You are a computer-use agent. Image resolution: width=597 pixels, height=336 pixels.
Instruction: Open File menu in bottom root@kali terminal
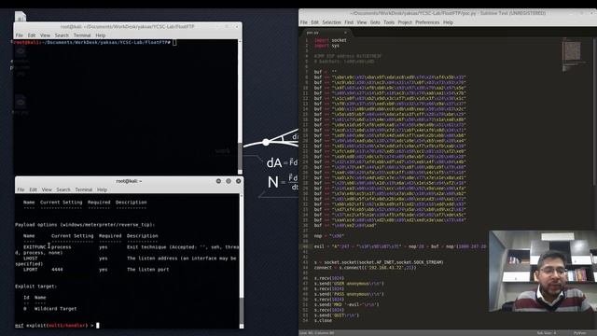(21, 189)
